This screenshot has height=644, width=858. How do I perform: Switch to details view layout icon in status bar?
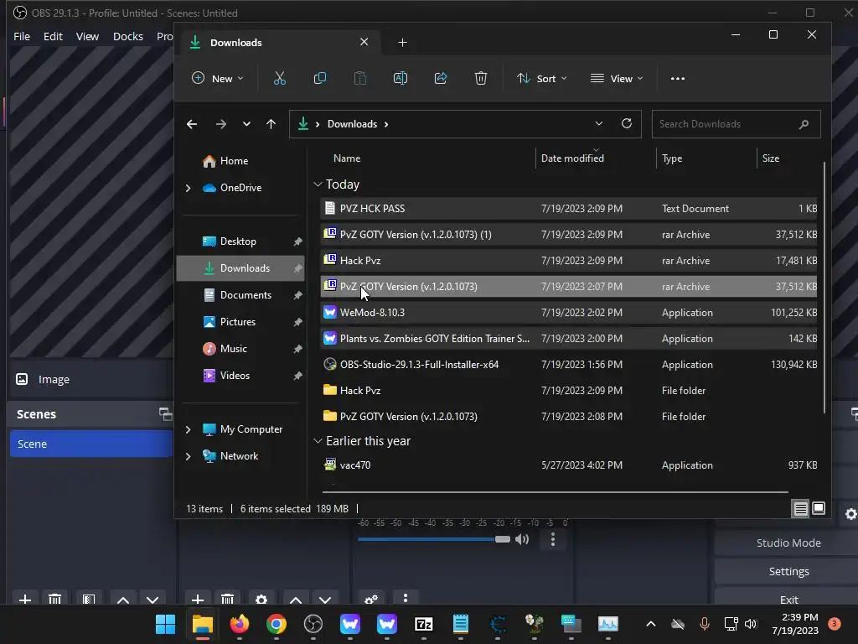pyautogui.click(x=800, y=509)
